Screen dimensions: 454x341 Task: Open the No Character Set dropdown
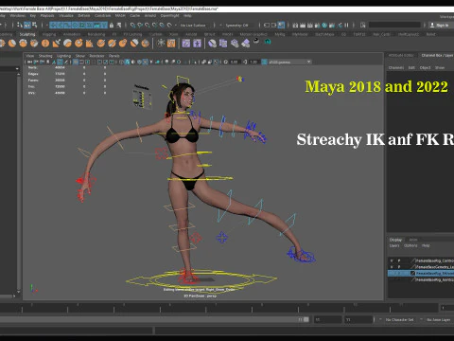[x=400, y=320]
